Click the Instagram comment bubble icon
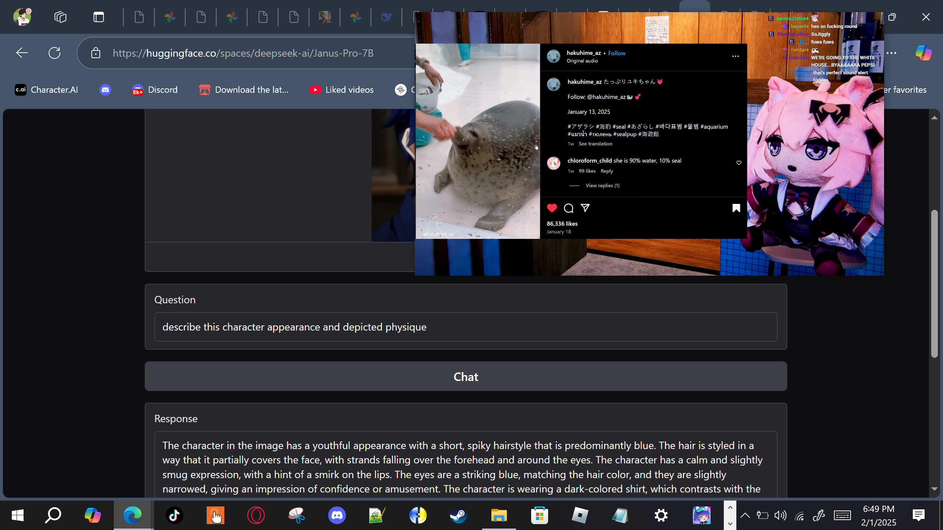Viewport: 943px width, 530px height. (568, 208)
